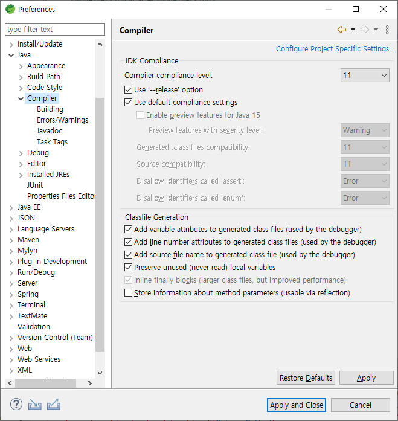The width and height of the screenshot is (398, 421).
Task: Select Errors/Warnings preferences page
Action: [x=62, y=120]
